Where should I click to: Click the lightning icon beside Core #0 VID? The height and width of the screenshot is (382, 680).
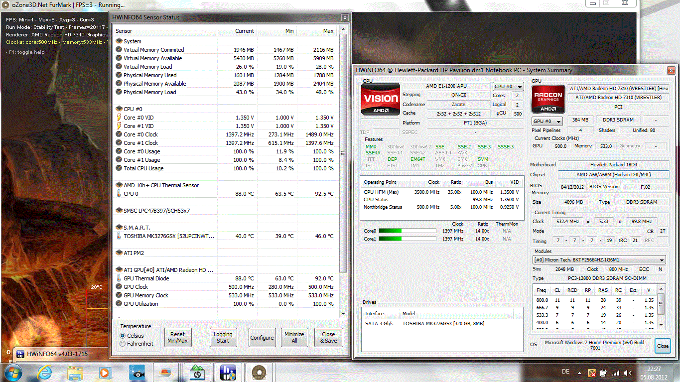[x=119, y=118]
